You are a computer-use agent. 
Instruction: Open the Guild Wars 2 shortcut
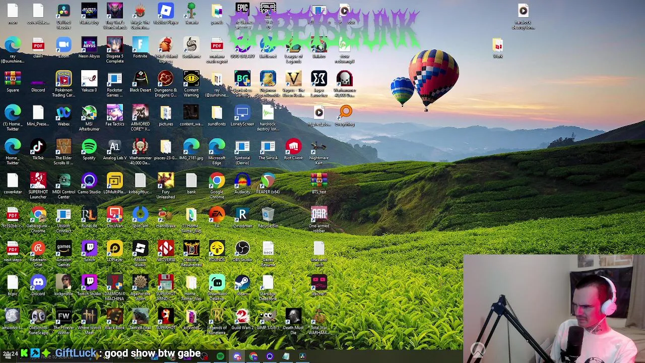242,319
